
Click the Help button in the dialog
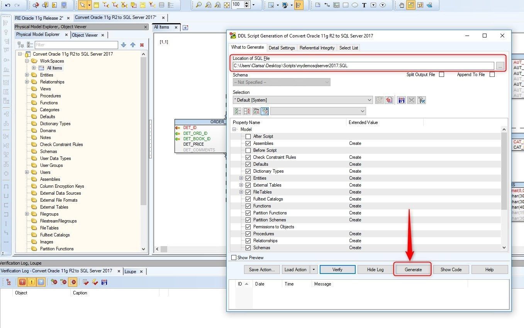(x=490, y=270)
